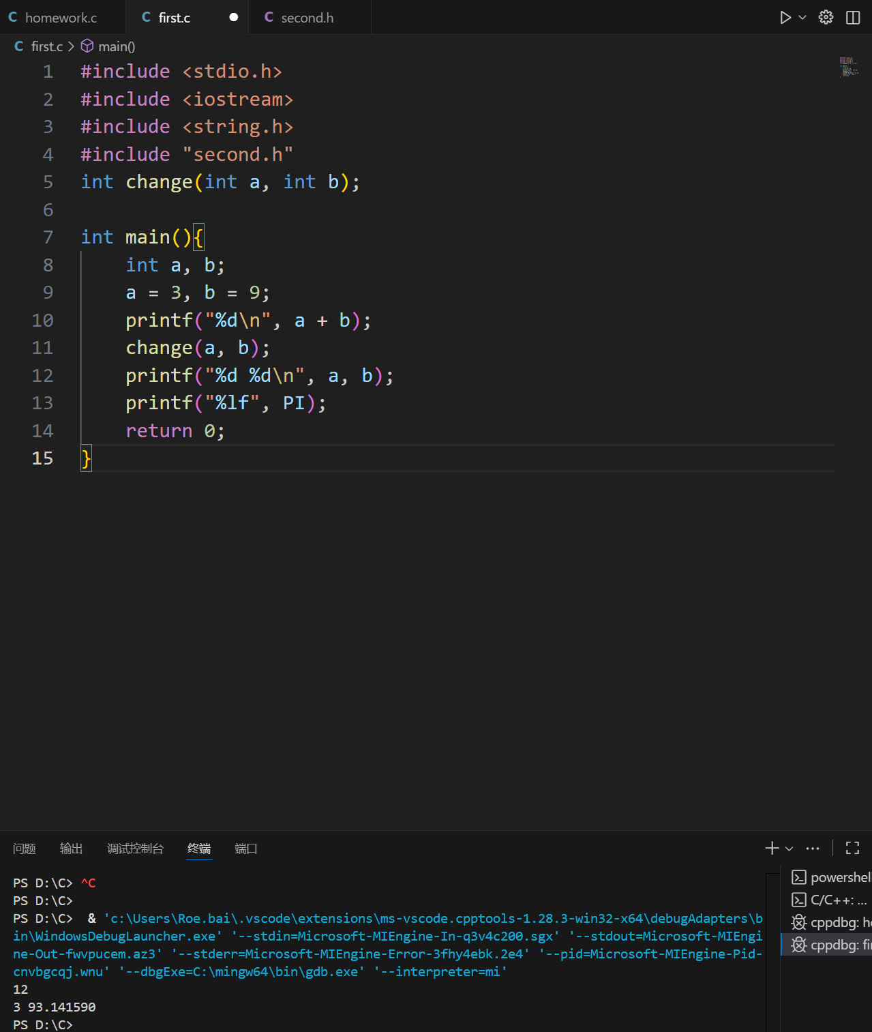872x1032 pixels.
Task: Click the text #include <stdio.h>
Action: point(181,72)
